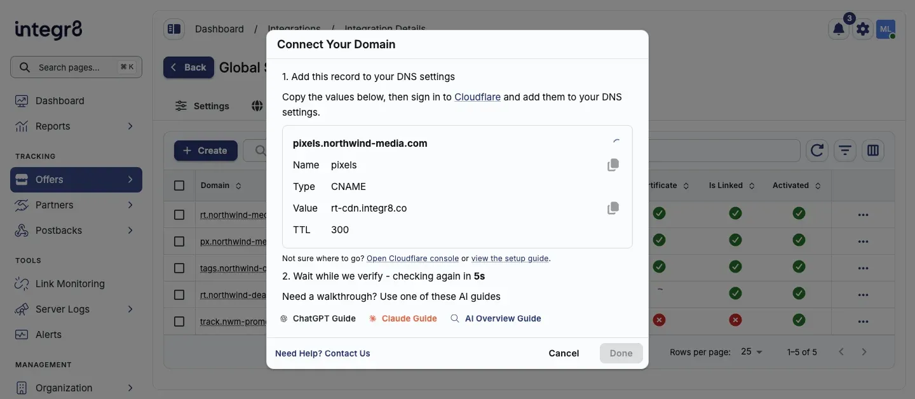Viewport: 915px width, 399px height.
Task: Click the Alerts sidebar icon
Action: coord(22,335)
